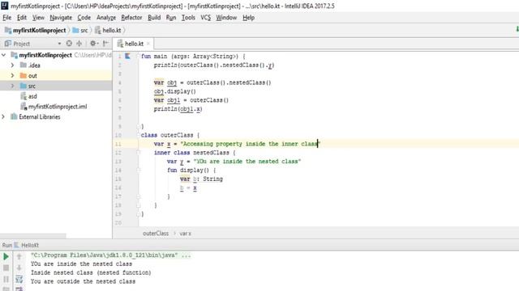This screenshot has width=519, height=291.
Task: Open the Navigate menu
Action: pos(61,18)
